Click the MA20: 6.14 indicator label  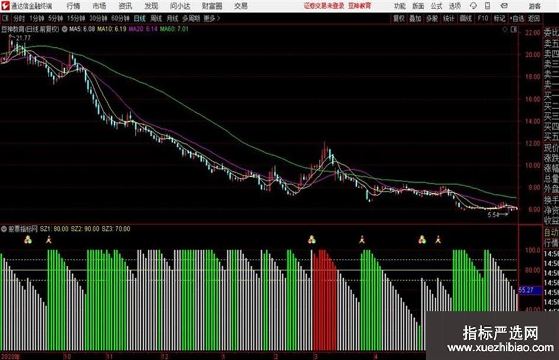point(143,29)
